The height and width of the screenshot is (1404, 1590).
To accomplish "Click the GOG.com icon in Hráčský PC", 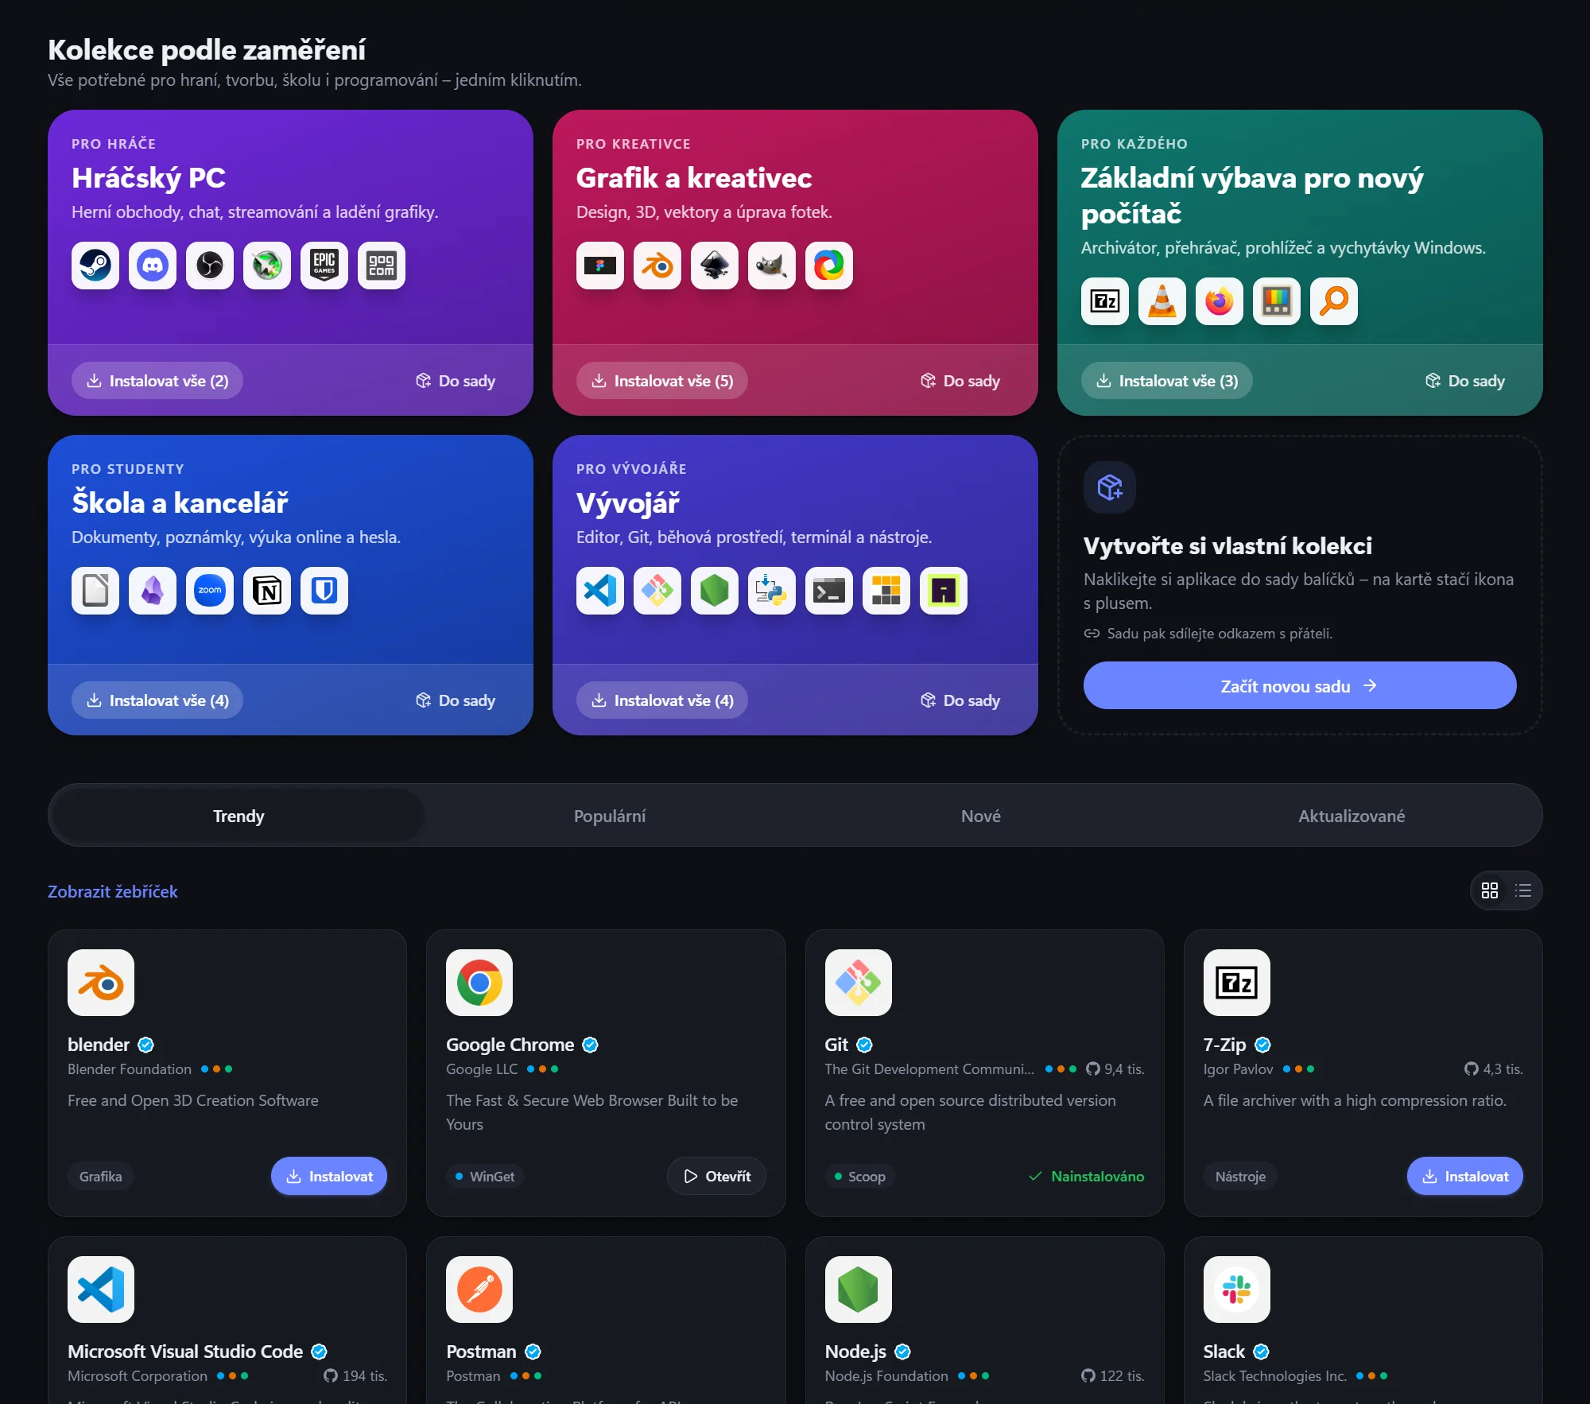I will pyautogui.click(x=382, y=266).
